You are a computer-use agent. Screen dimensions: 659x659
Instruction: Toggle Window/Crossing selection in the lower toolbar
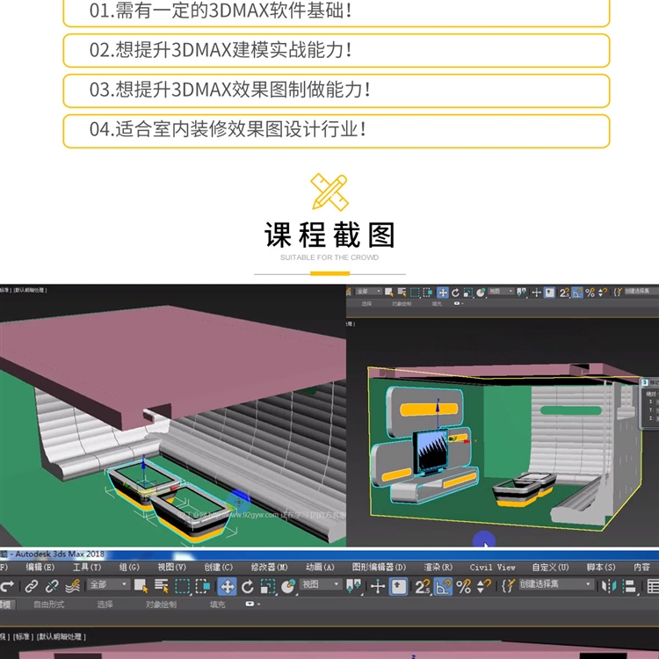point(202,586)
